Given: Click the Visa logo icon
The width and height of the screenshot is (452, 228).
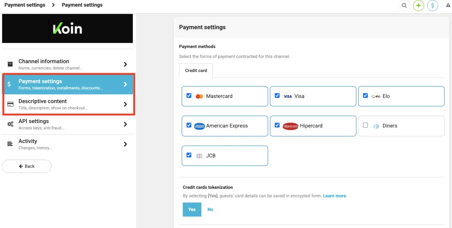Looking at the screenshot, I should (287, 96).
